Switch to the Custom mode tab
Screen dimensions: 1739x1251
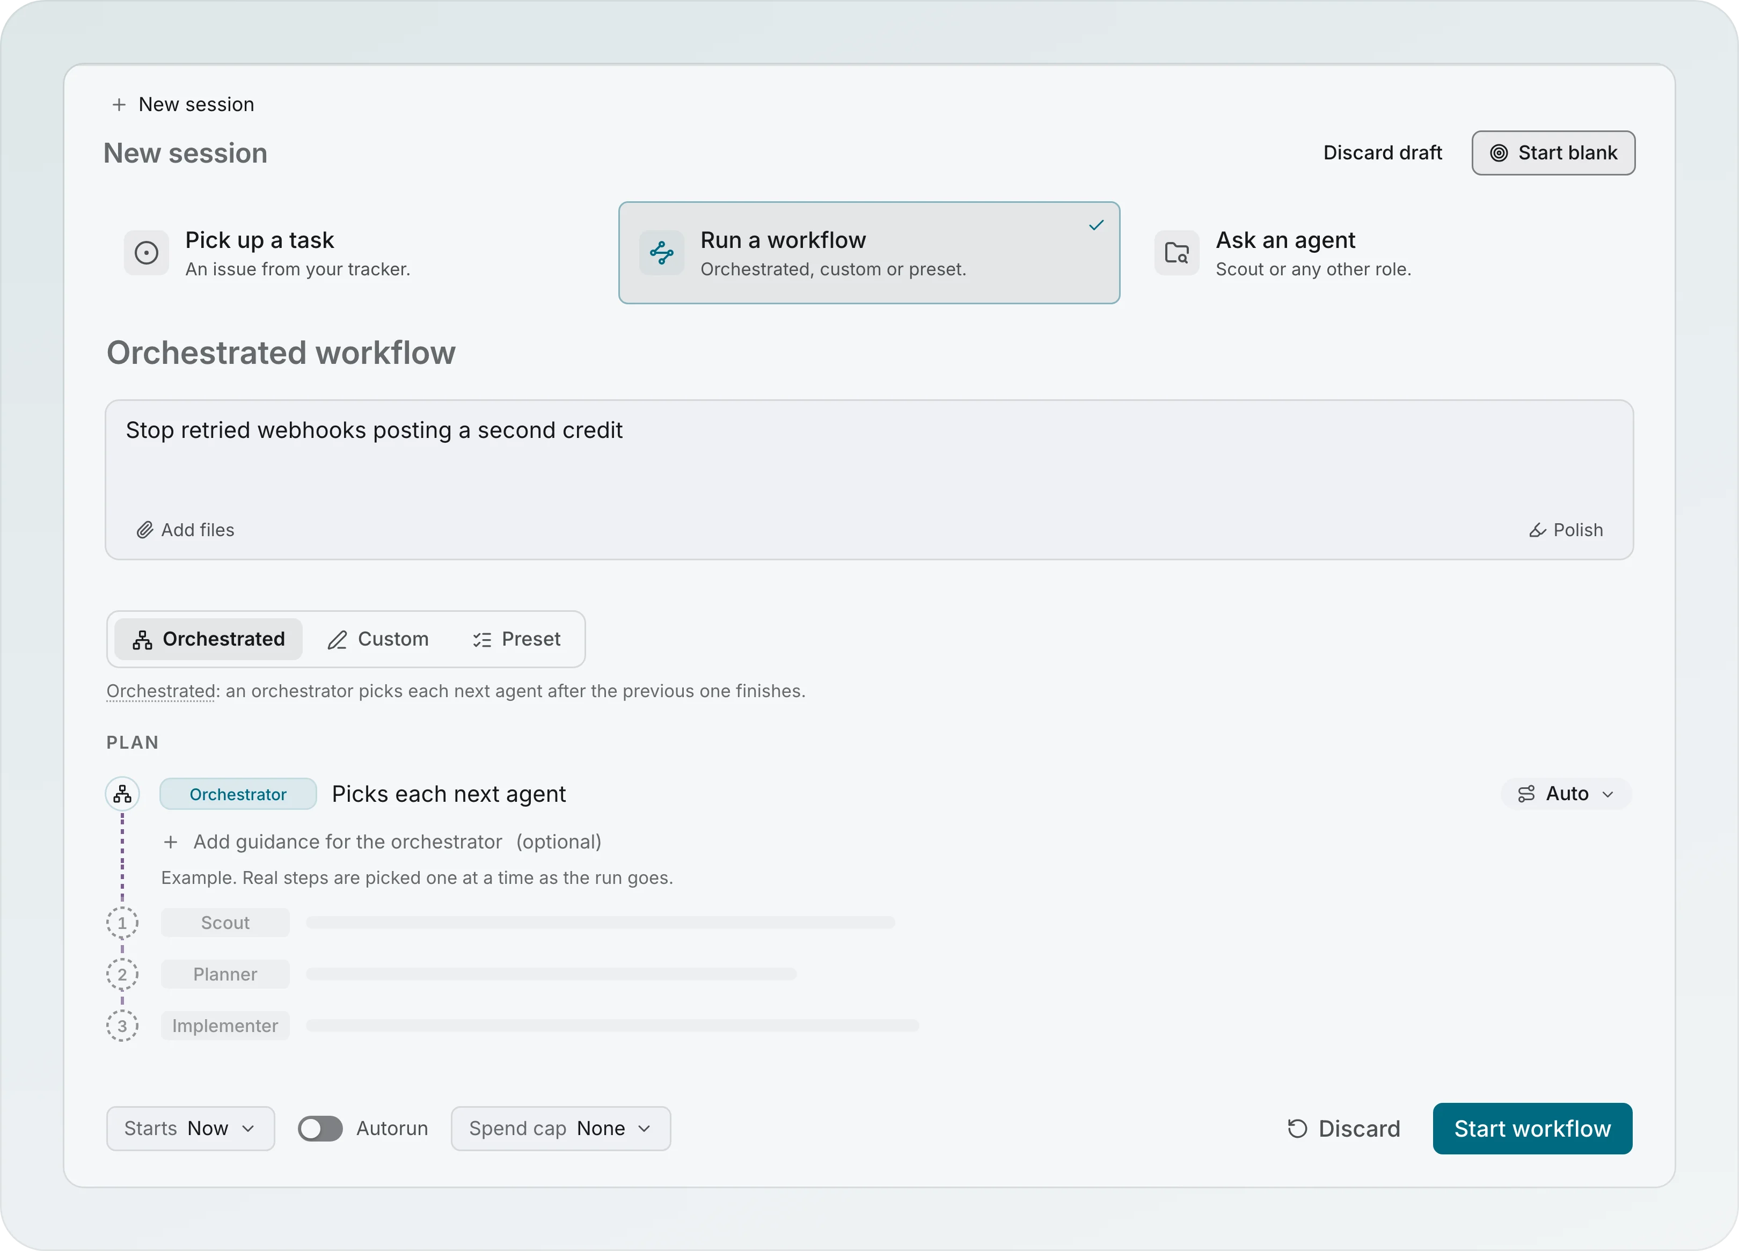378,639
